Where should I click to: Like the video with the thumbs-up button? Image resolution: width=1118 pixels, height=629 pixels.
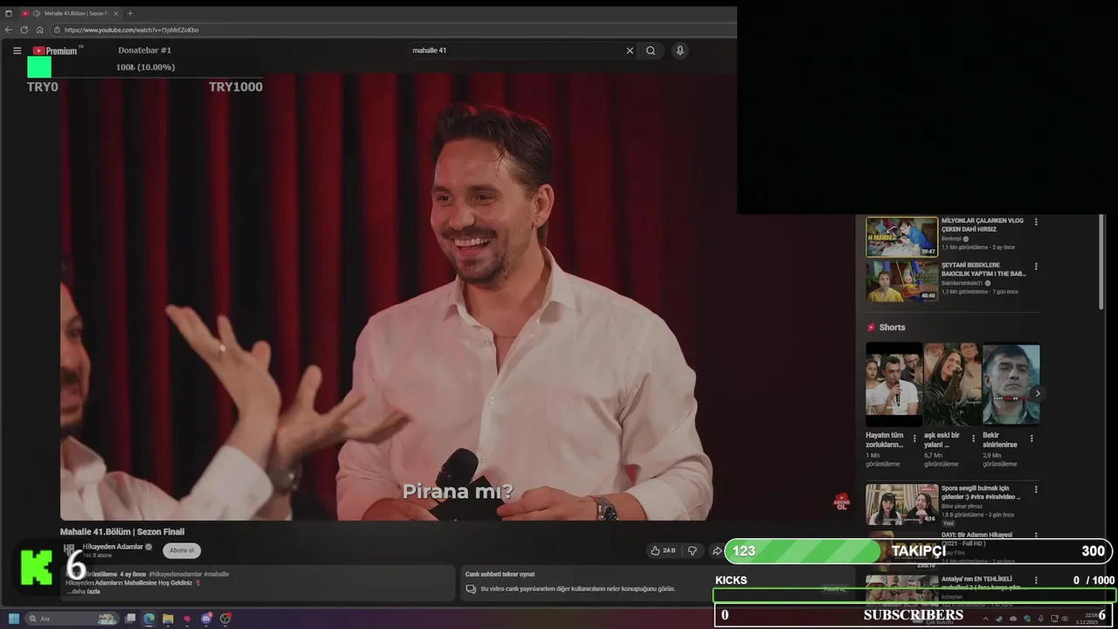coord(663,550)
